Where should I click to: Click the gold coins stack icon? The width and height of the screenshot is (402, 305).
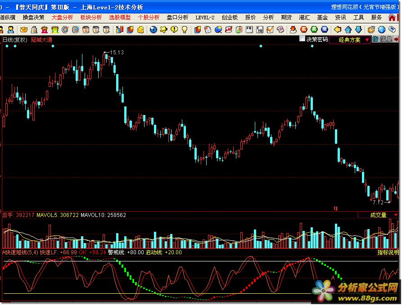140,30
